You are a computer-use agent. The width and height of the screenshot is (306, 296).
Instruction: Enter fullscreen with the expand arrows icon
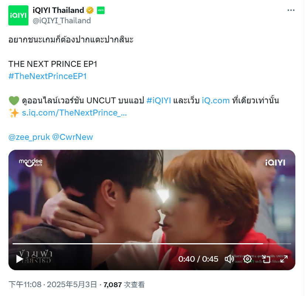(284, 259)
